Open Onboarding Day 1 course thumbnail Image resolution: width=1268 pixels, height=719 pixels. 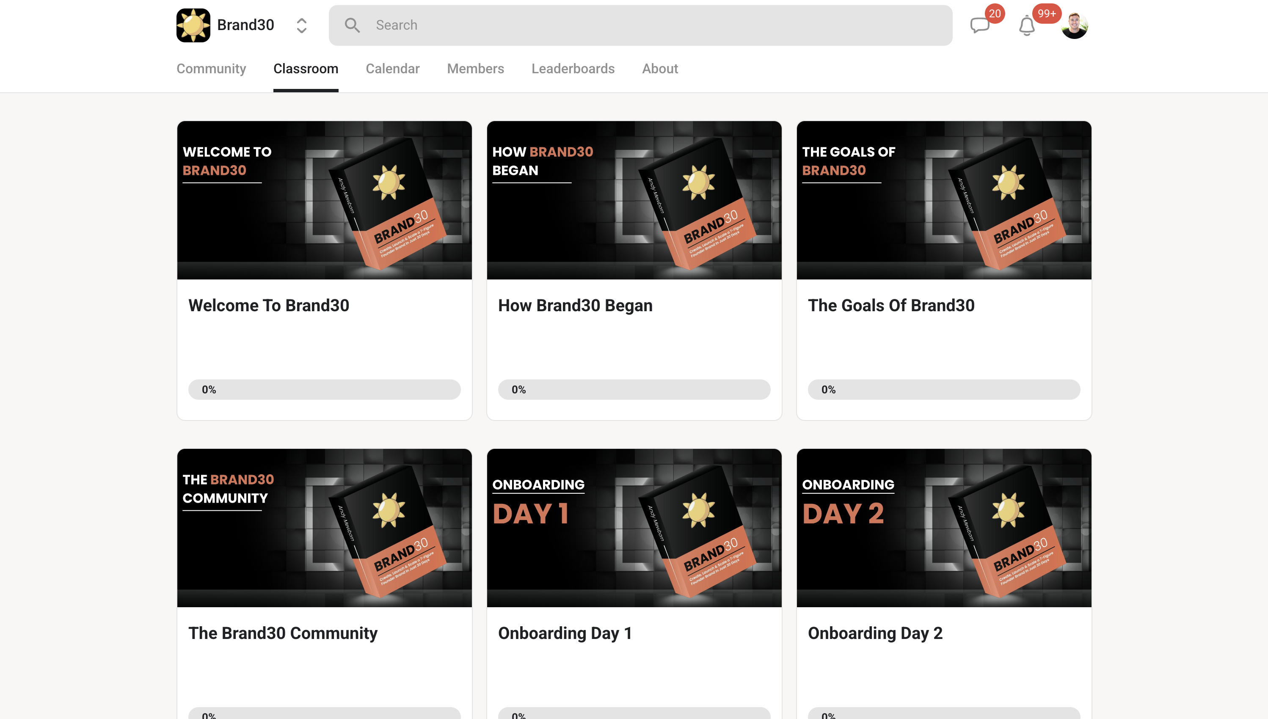[634, 528]
